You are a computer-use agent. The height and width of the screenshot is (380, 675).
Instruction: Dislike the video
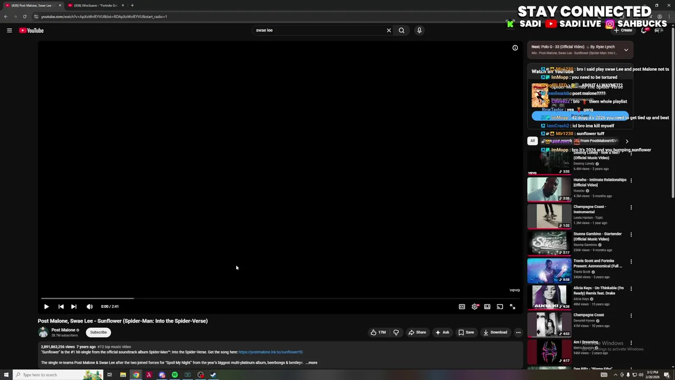pyautogui.click(x=396, y=332)
